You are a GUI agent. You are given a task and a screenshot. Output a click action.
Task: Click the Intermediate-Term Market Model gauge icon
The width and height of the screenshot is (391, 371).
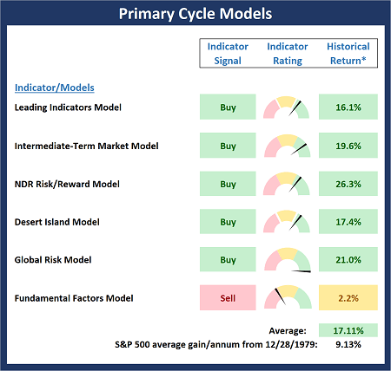[287, 146]
